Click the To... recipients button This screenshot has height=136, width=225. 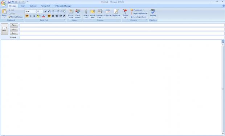coord(14,25)
